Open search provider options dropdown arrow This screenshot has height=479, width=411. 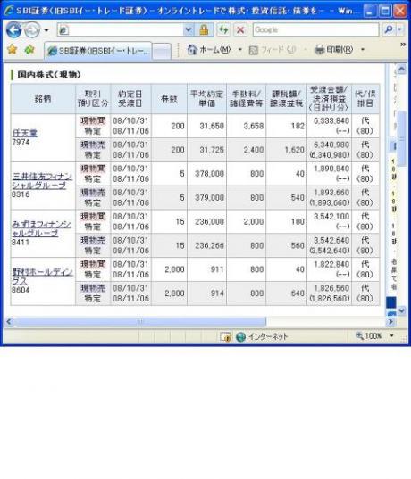click(400, 30)
